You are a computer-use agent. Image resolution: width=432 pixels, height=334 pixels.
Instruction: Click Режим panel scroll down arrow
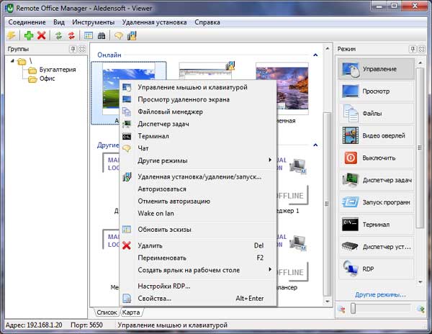click(420, 281)
